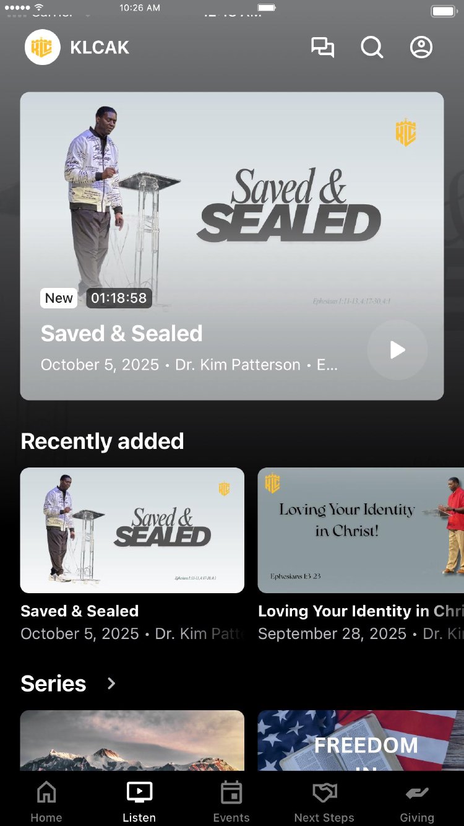Tap the Freedom series thumbnail

click(361, 740)
